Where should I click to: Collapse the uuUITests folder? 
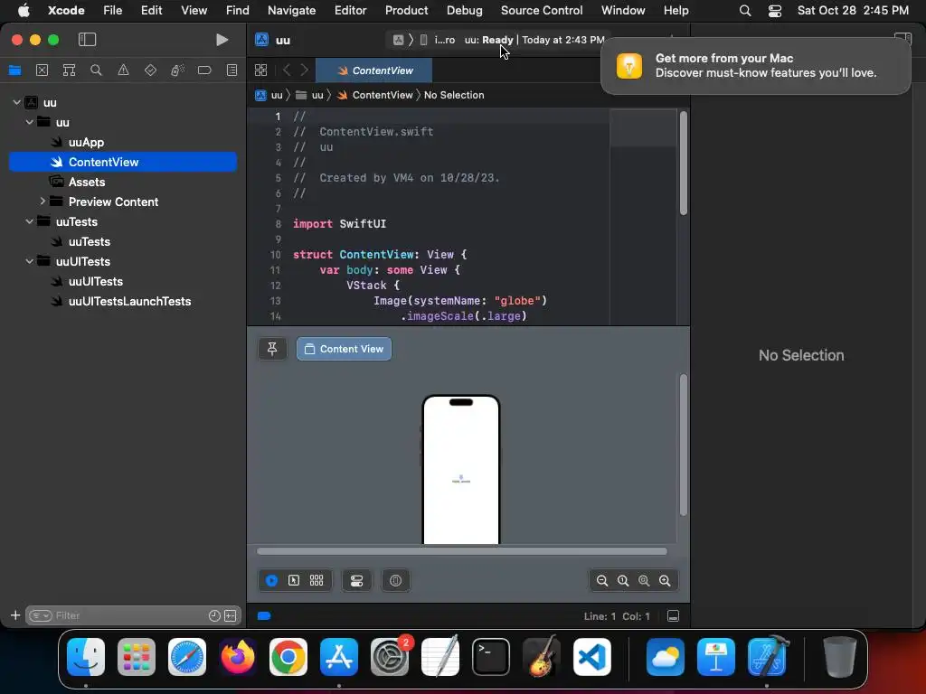pyautogui.click(x=29, y=261)
